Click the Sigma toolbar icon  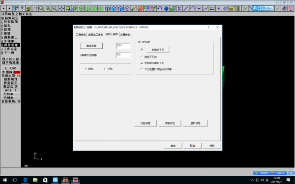pyautogui.click(x=179, y=8)
